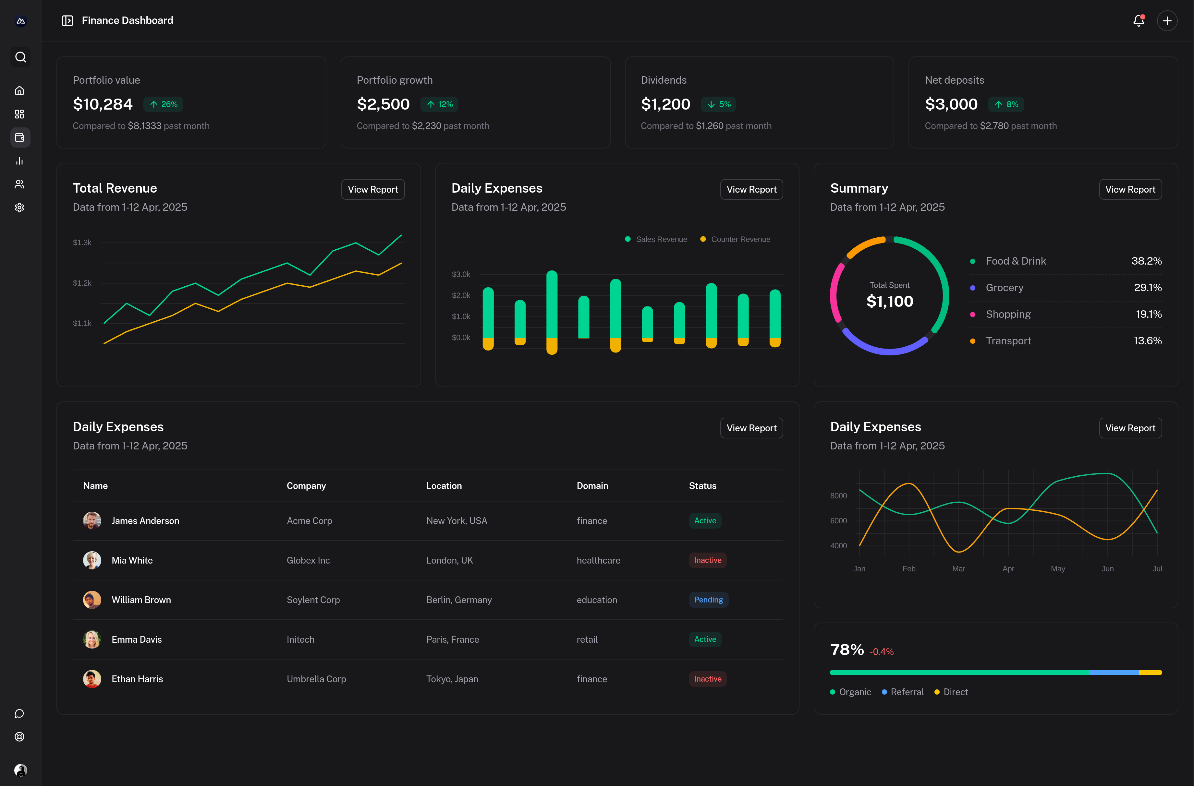Click the help lifebuoy icon
The image size is (1194, 786).
19,737
